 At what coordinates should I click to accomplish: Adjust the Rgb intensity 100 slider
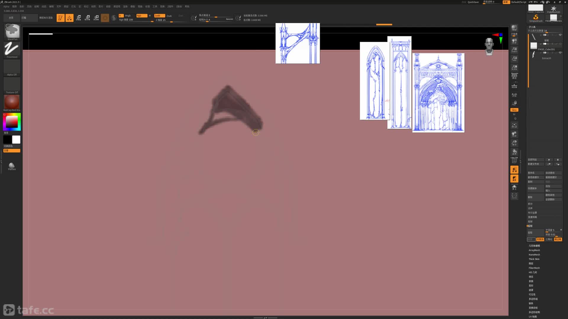click(135, 20)
